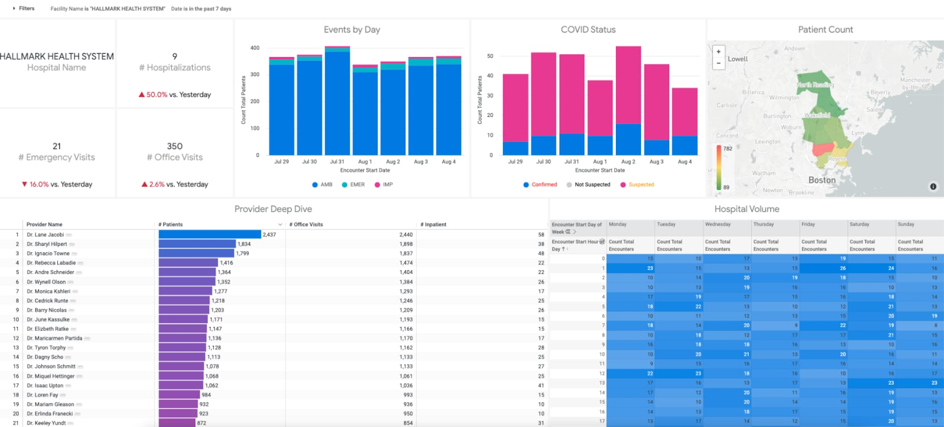Open the actions menu next to Dr. June Kassulke
944x427 pixels.
[x=74, y=320]
